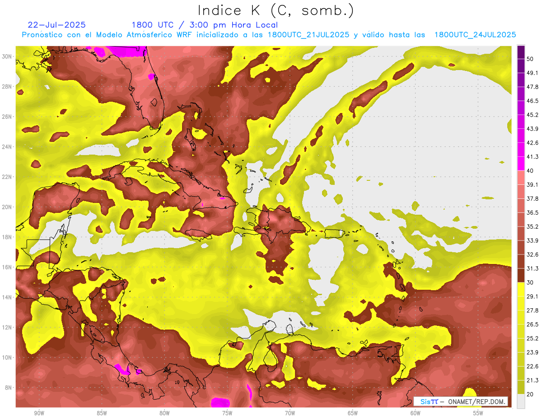The image size is (542, 419).
Task: Click the gray colorbar segment below 20
Action: pyautogui.click(x=521, y=401)
